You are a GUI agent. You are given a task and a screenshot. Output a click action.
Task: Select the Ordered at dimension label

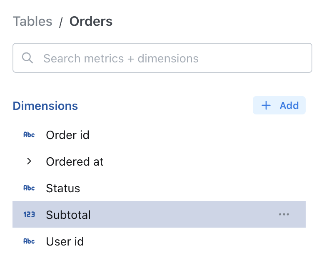[75, 161]
